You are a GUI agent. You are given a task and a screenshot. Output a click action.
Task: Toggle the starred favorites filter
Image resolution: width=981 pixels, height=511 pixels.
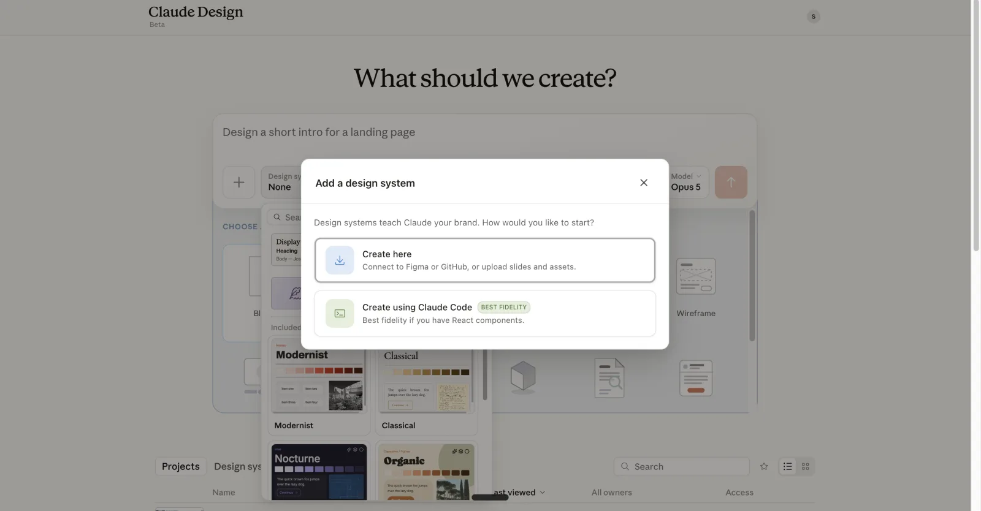pos(764,466)
